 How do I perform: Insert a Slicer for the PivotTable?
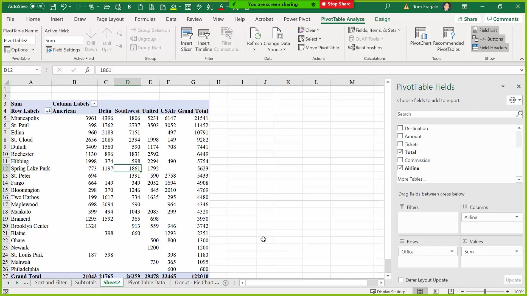click(186, 39)
